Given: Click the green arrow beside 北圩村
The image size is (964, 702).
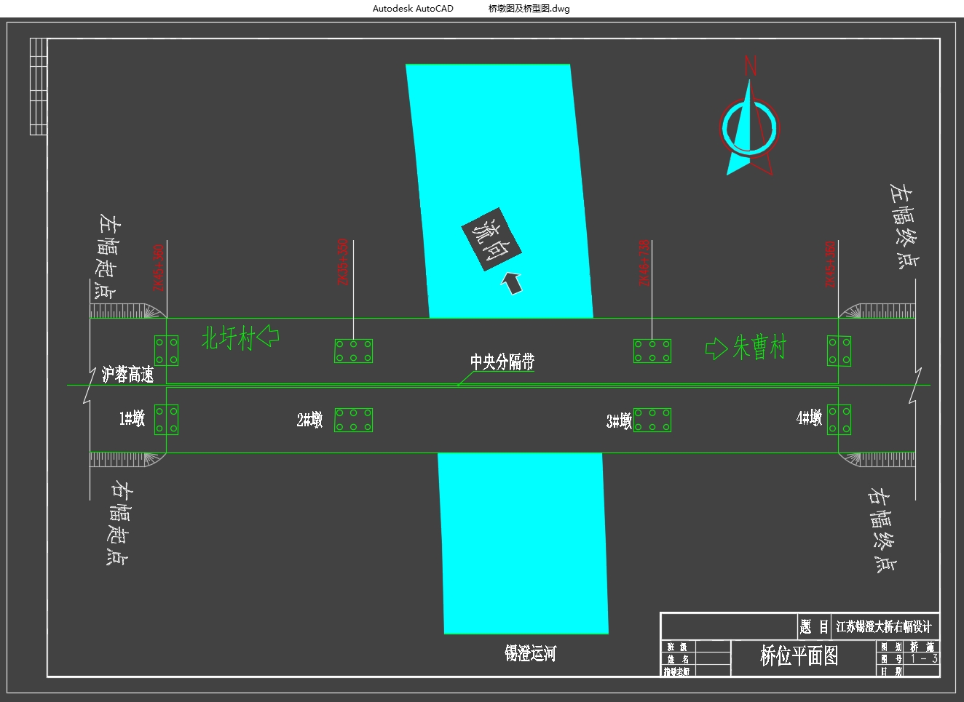Looking at the screenshot, I should pyautogui.click(x=268, y=335).
